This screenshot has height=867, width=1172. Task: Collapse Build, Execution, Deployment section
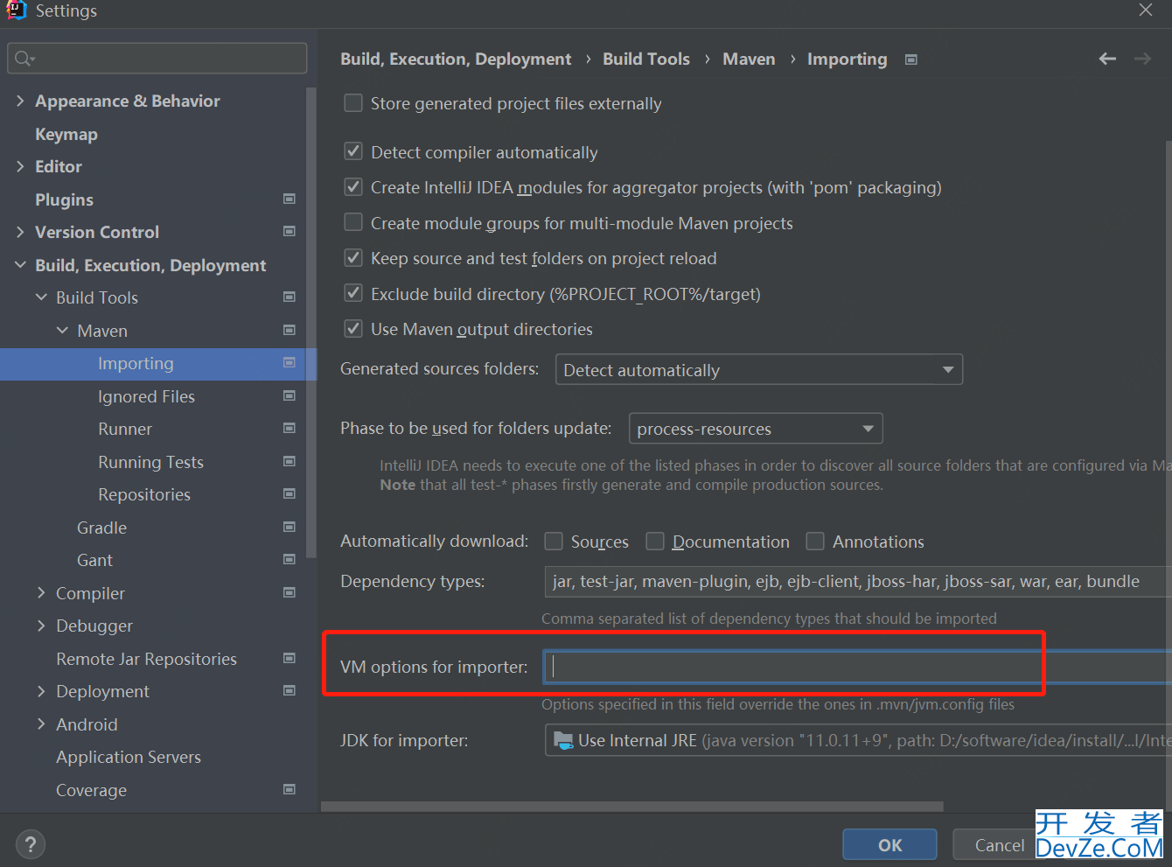click(20, 265)
